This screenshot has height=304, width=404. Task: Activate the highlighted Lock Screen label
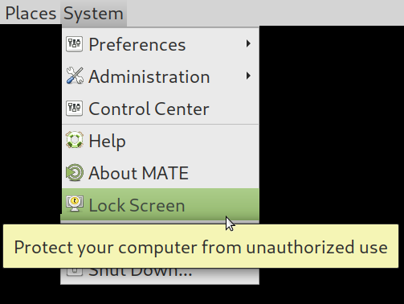pyautogui.click(x=137, y=205)
